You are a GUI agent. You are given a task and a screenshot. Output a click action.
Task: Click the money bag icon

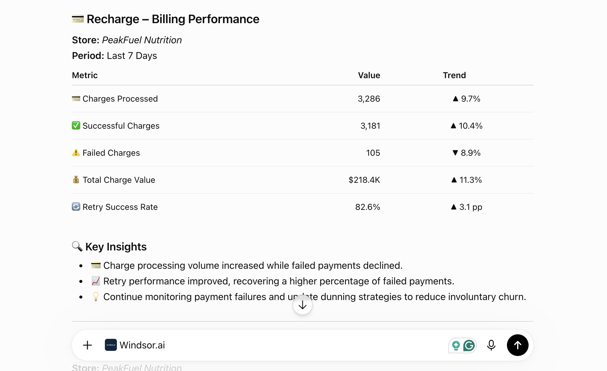click(x=76, y=179)
